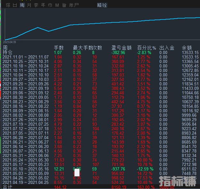200x189 pixels.
Task: Switch to the 账户 account tab
Action: 74,5
